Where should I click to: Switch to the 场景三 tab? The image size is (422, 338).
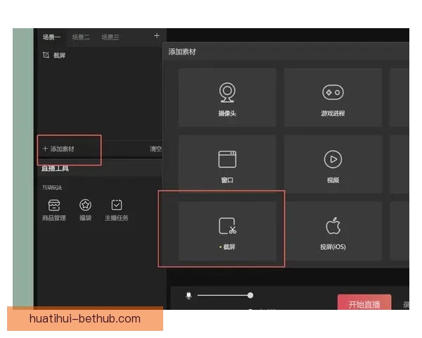click(x=110, y=37)
